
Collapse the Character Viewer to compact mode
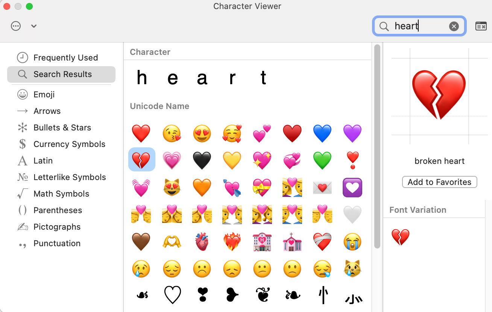click(481, 26)
